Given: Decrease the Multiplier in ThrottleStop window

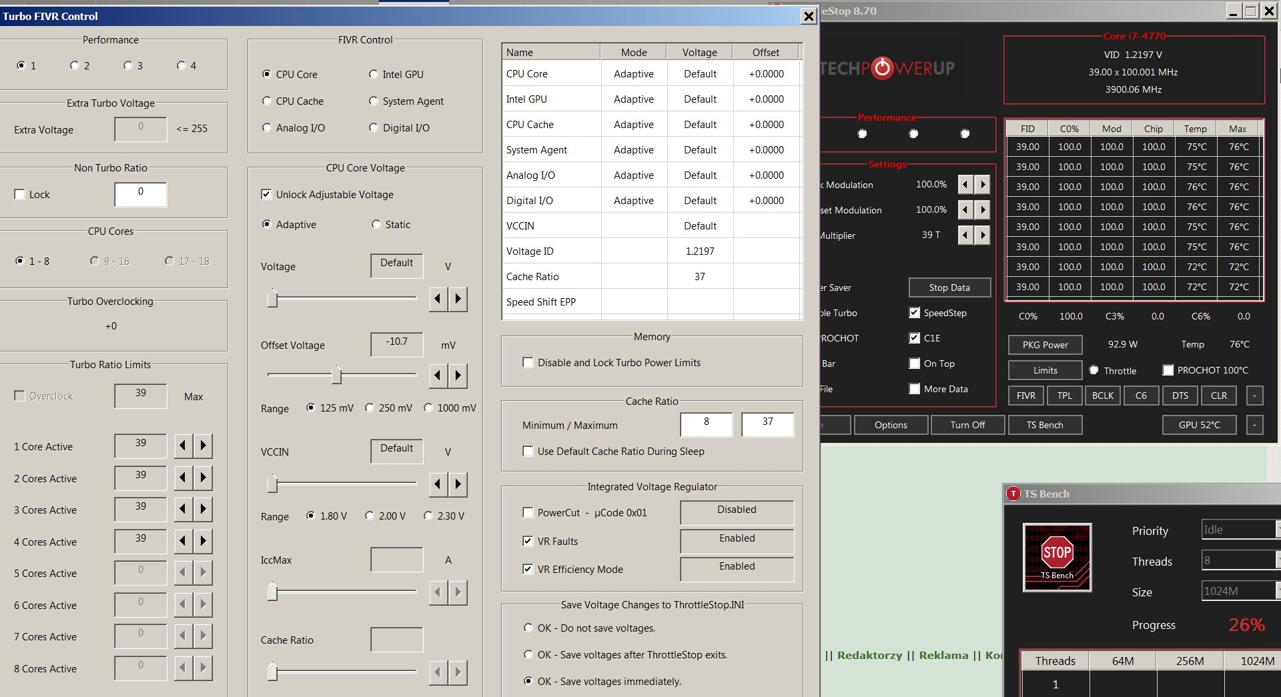Looking at the screenshot, I should [x=965, y=235].
